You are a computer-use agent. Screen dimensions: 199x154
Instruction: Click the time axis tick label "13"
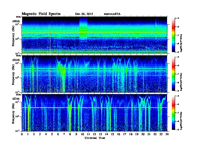pos(101,134)
